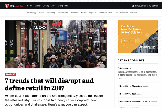162x108 pixels.
Task: Open the Home nav item
Action: tap(30, 6)
